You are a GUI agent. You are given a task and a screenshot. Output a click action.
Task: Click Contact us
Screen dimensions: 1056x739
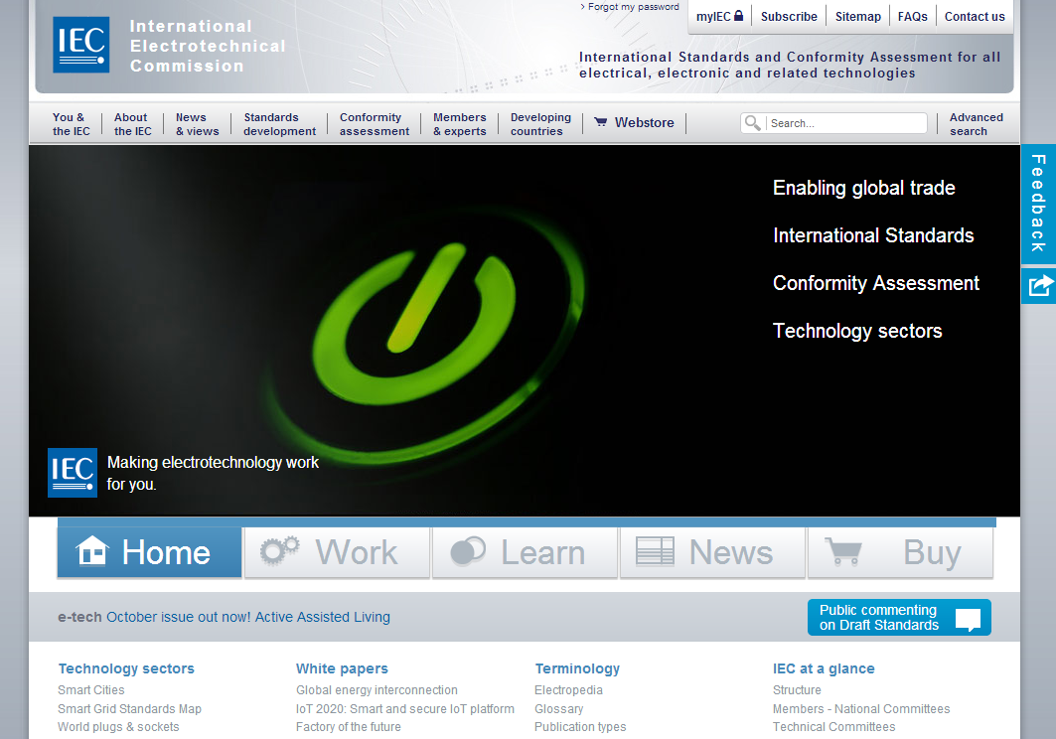pyautogui.click(x=975, y=16)
